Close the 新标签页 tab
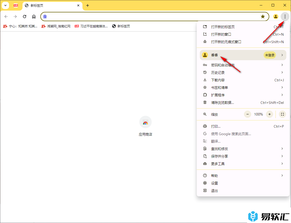 pos(78,6)
